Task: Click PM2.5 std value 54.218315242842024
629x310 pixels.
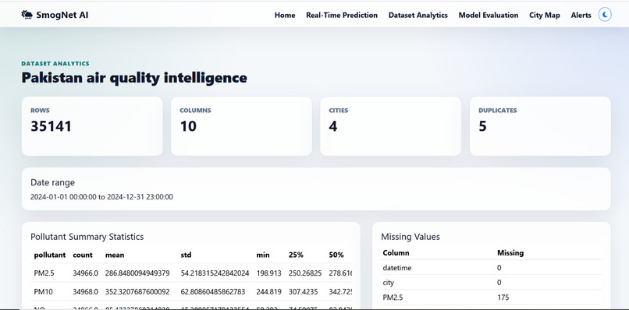Action: [x=215, y=273]
